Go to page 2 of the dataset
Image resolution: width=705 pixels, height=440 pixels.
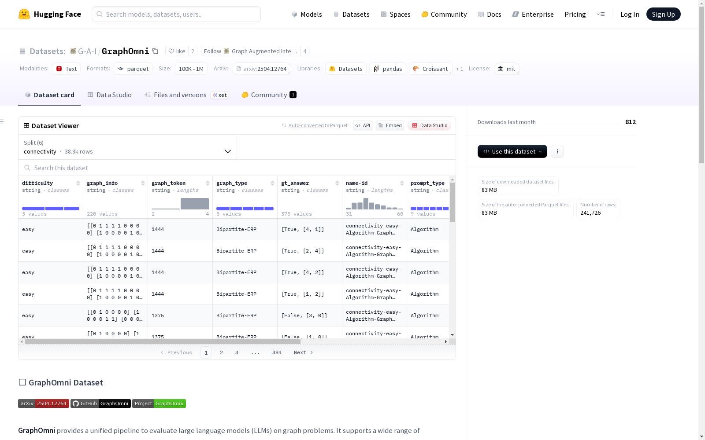coord(221,352)
